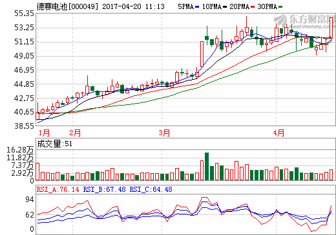Click the 7.37万 volume axis label
336x235 pixels.
(23, 165)
